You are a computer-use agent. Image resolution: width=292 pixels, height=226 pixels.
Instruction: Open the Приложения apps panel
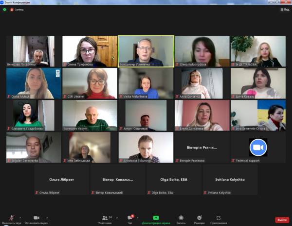point(219,219)
